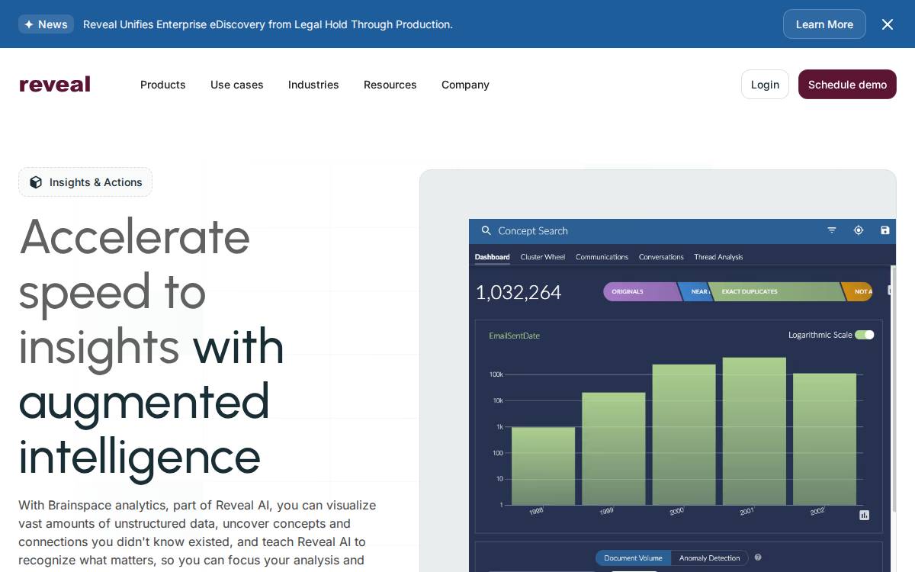Click the 1998 bar in the chart

tap(543, 466)
